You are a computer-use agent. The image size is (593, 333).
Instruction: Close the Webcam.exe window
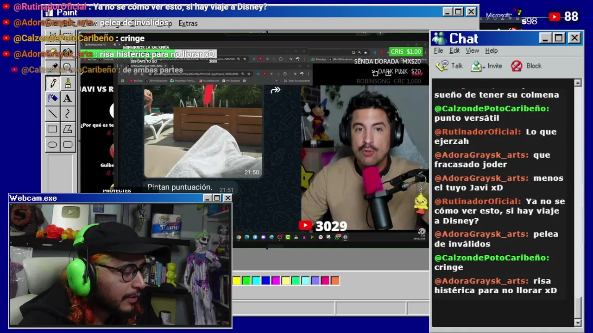pos(227,198)
